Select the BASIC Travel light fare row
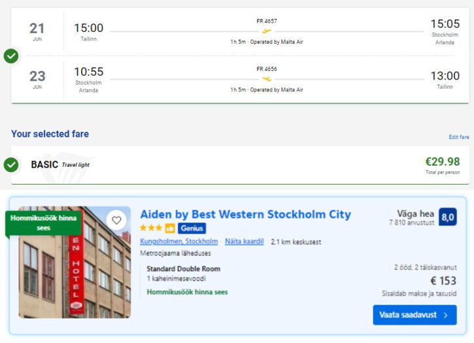474x343 pixels. click(x=240, y=165)
